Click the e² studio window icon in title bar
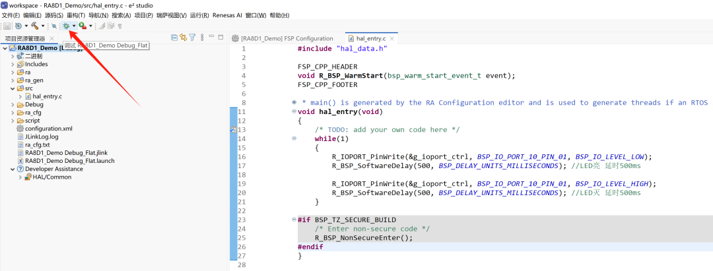Screen dimensions: 713x271 (x=5, y=5)
